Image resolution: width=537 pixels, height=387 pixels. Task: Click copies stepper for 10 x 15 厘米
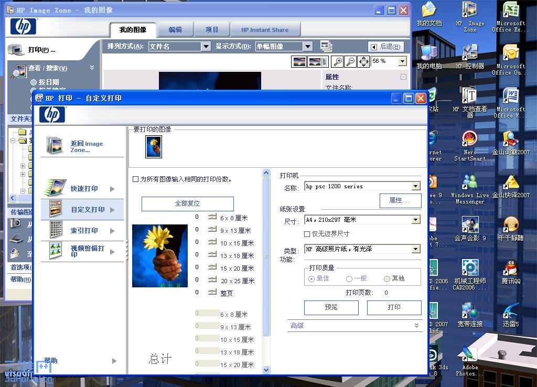[x=212, y=242]
